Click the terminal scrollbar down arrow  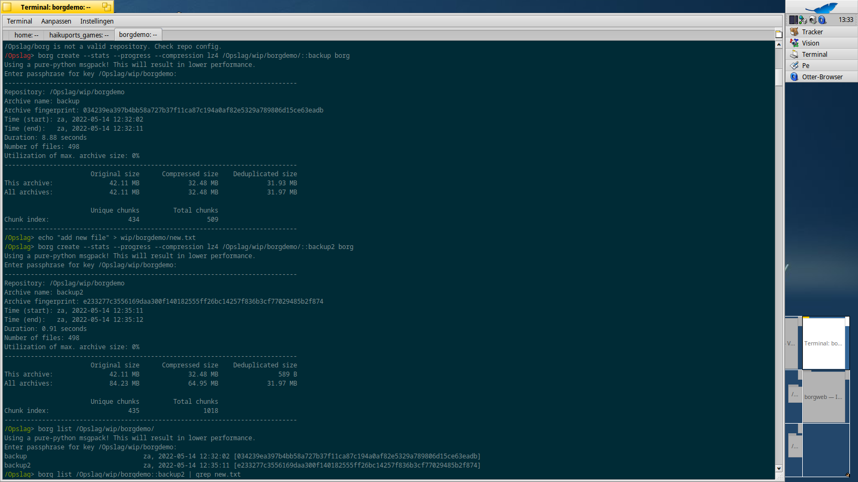[779, 469]
